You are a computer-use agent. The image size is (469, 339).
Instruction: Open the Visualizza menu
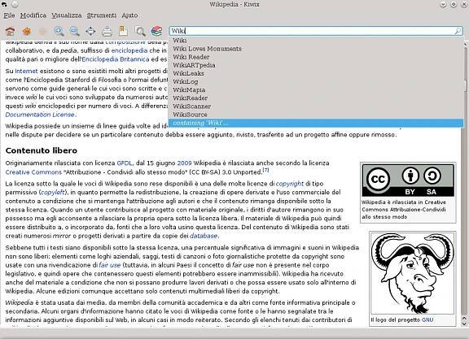click(67, 15)
